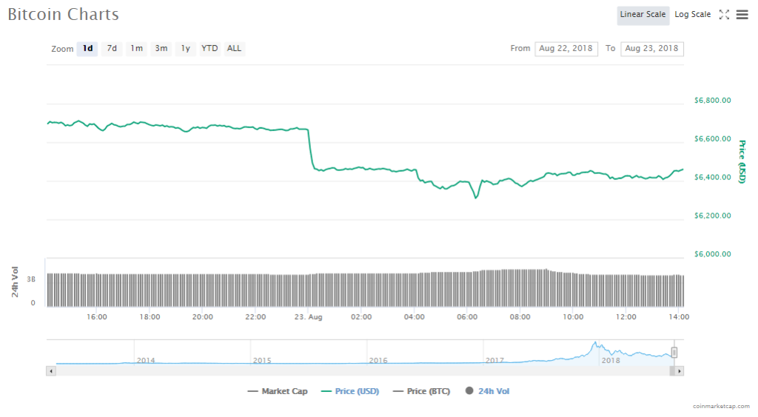
Task: Click the navigator left scroll arrow
Action: [51, 370]
